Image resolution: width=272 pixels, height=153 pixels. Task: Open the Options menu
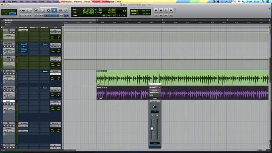coord(78,1)
